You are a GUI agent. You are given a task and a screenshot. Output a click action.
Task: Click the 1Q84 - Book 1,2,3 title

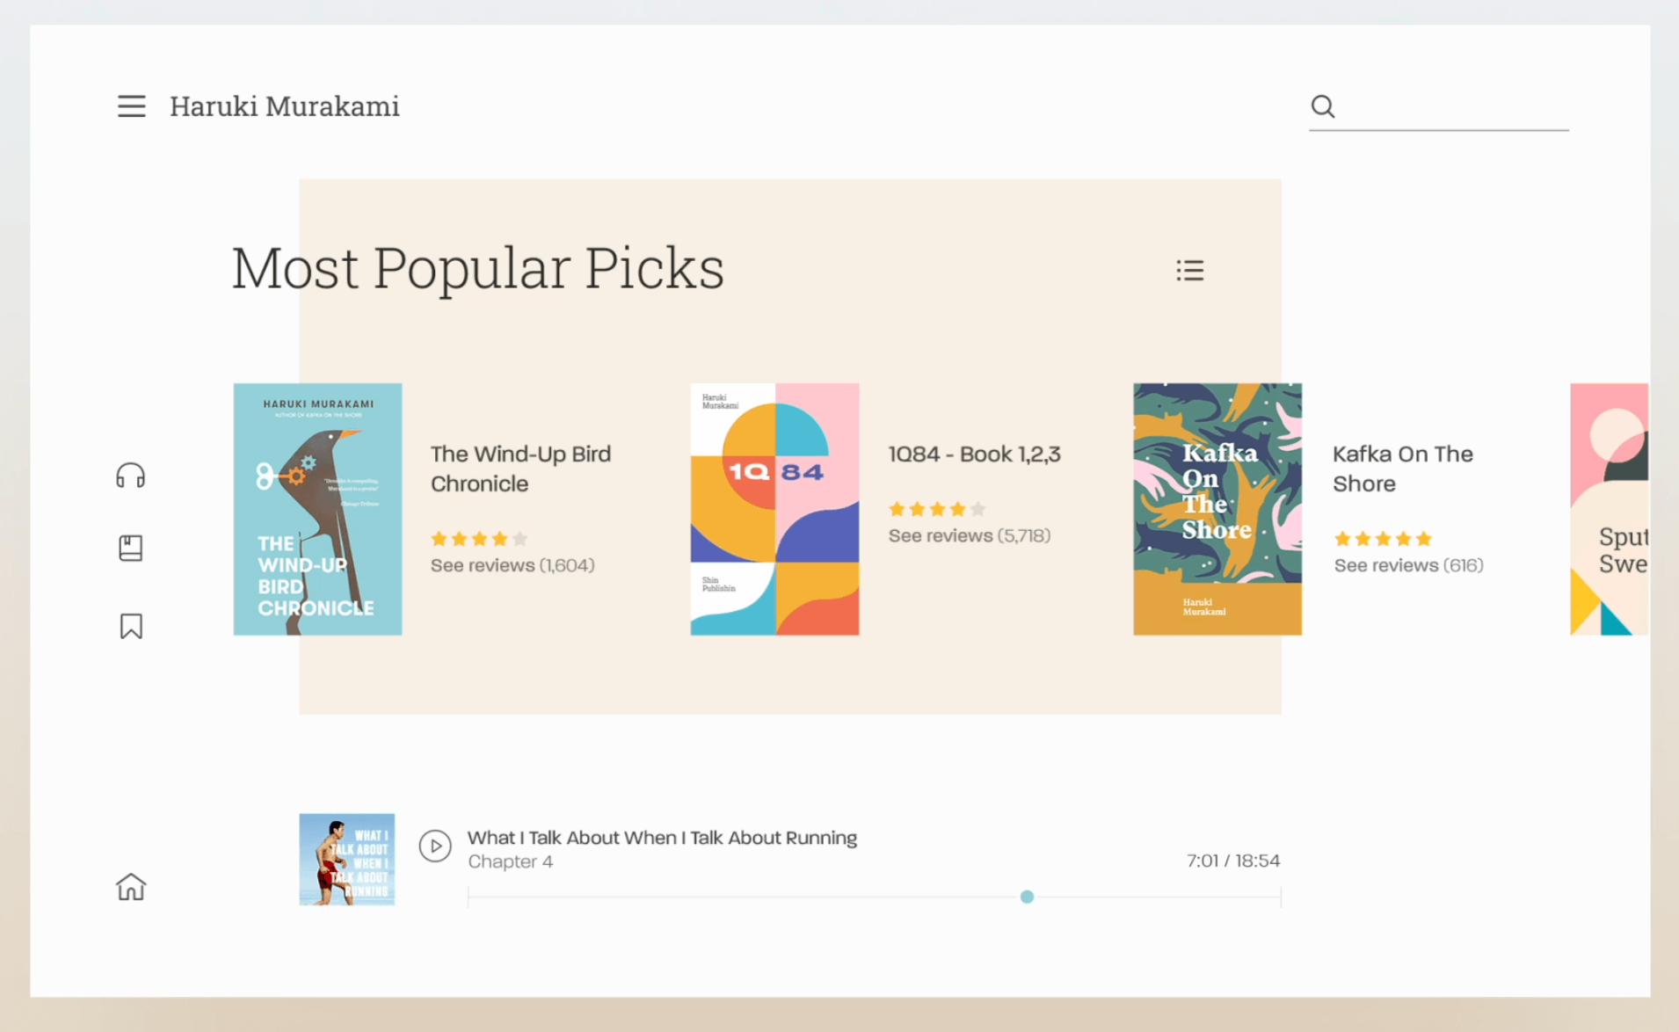point(974,454)
